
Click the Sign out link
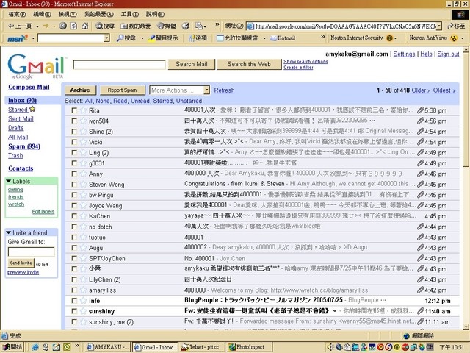tap(448, 54)
